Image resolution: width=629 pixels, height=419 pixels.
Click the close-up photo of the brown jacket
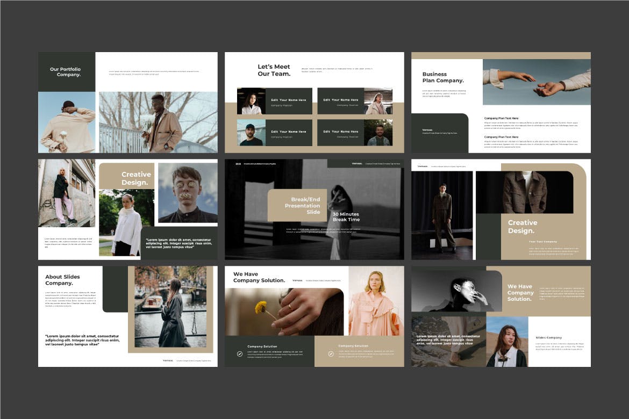click(524, 192)
